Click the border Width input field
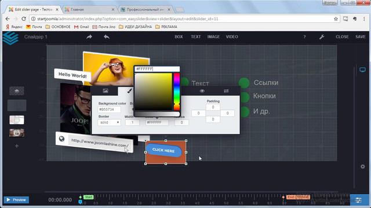 pyautogui.click(x=132, y=122)
